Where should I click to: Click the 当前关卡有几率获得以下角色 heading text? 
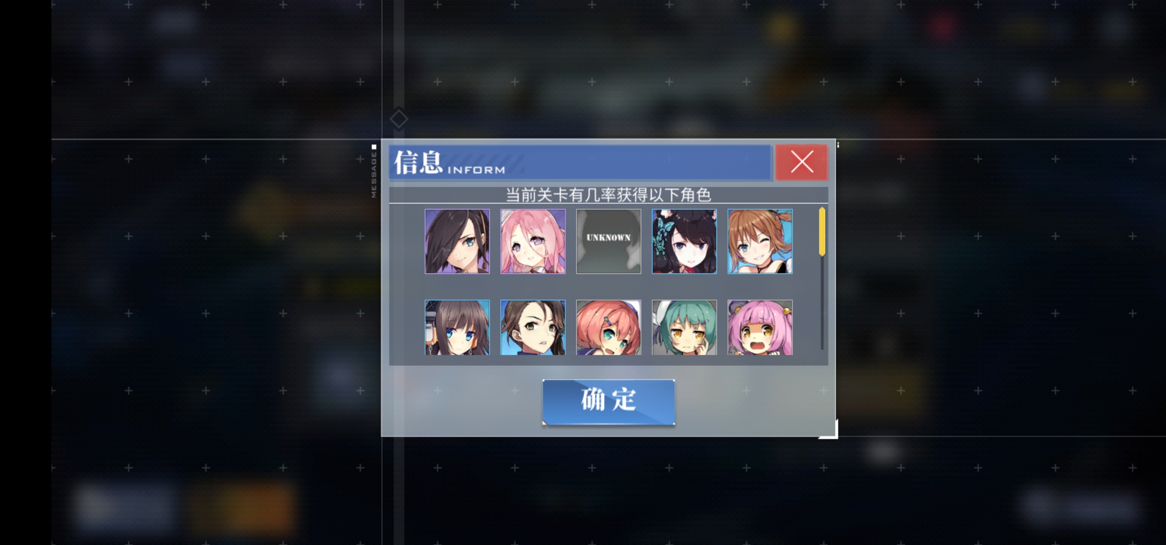[x=608, y=195]
